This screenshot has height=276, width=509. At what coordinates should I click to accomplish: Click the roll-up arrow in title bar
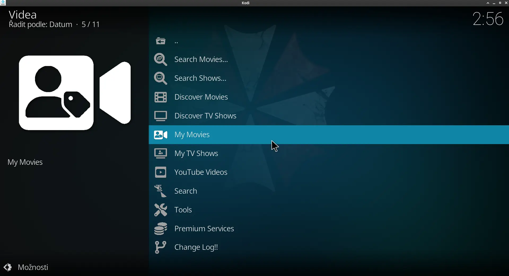click(488, 3)
